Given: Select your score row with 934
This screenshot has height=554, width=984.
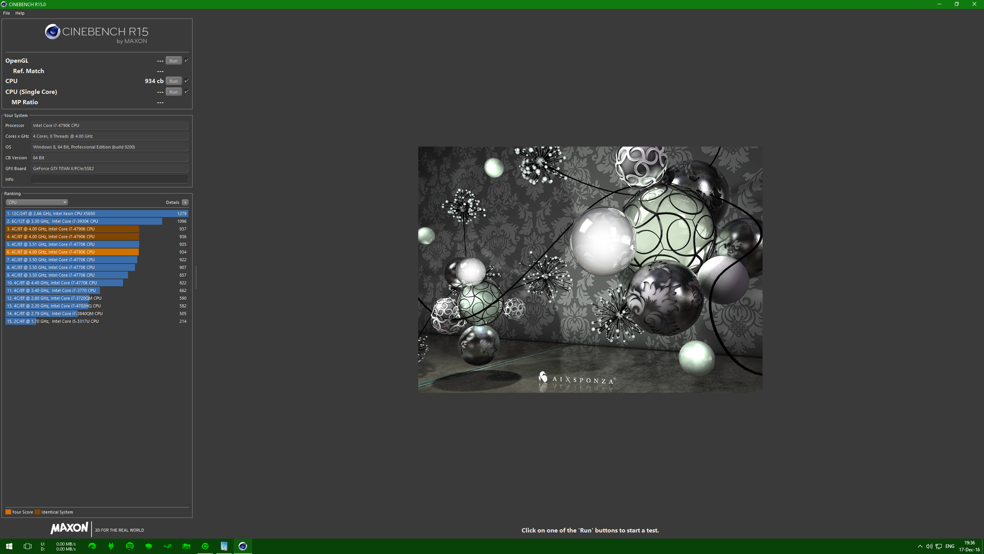Looking at the screenshot, I should tap(97, 252).
